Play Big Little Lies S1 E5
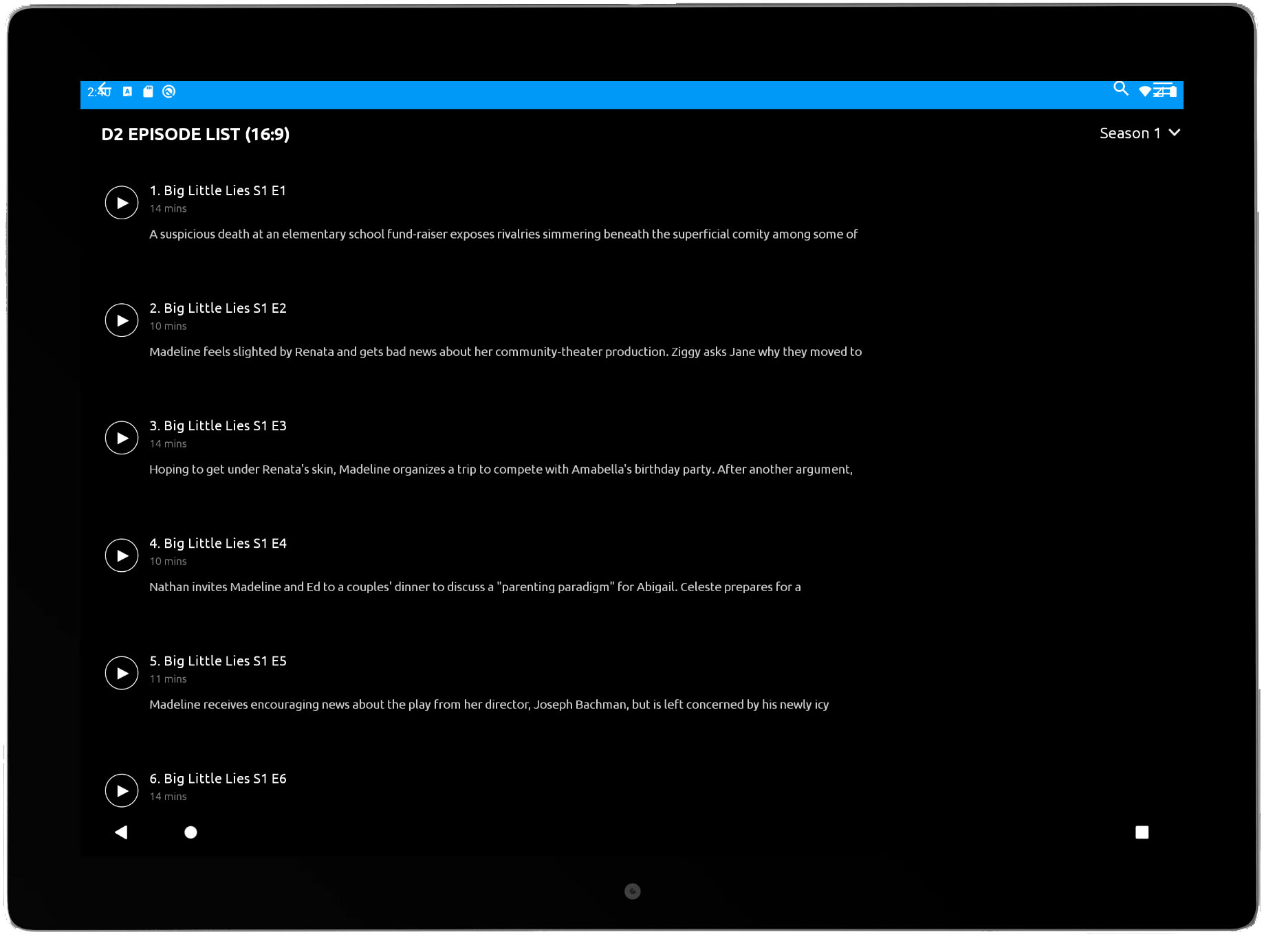This screenshot has height=941, width=1264. (x=122, y=673)
